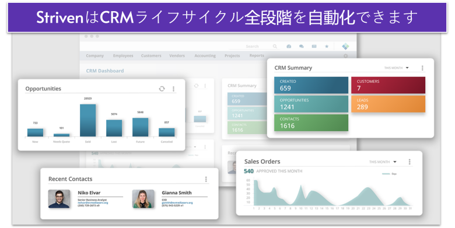Click faded CREATED 659 tile in background CRM Summary
The width and height of the screenshot is (455, 228).
click(x=247, y=99)
